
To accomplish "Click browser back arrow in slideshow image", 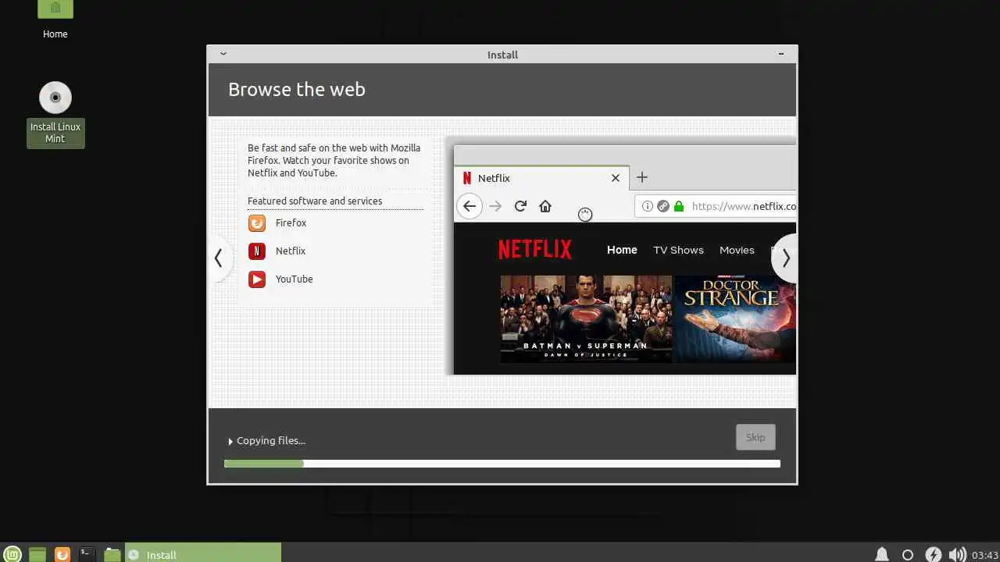I will (x=469, y=206).
